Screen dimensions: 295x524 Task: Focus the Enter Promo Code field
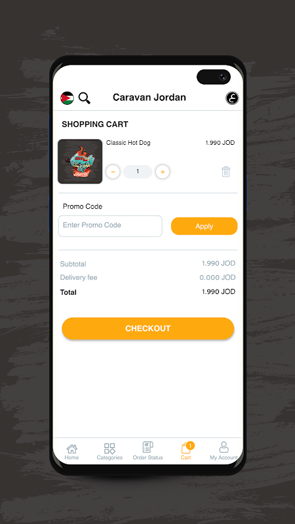click(x=110, y=226)
